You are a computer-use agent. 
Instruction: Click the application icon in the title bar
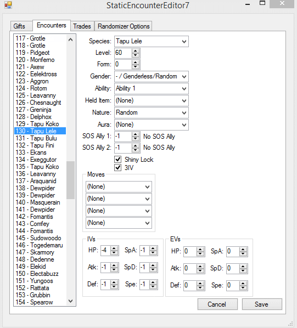(x=8, y=5)
